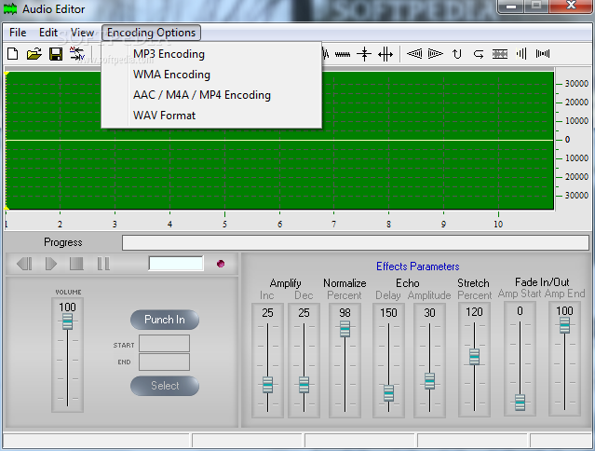Pause audio playback

point(103,264)
